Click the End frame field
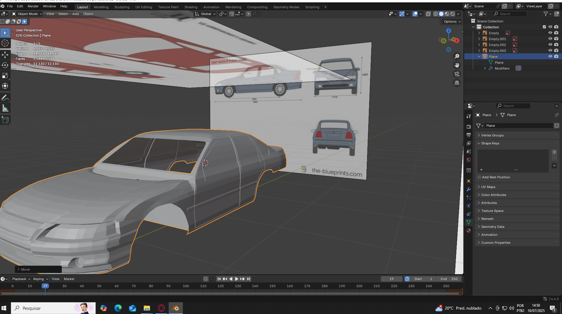Viewport: 562px width, 314px height. coord(449,279)
